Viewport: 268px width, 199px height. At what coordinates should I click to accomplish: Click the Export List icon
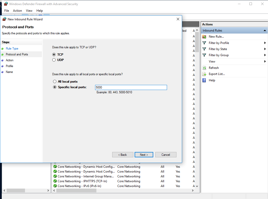(204, 74)
